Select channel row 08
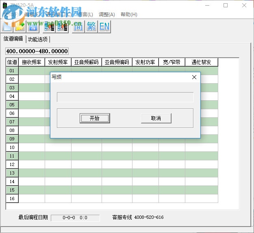The width and height of the screenshot is (254, 233). [12, 130]
